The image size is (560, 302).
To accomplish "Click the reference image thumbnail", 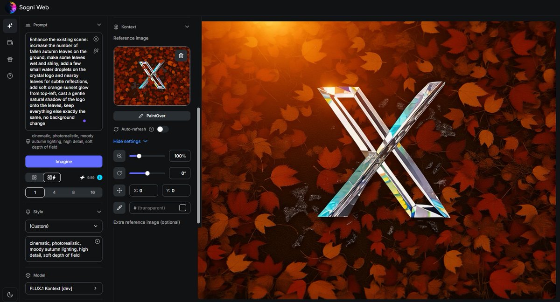I will 152,76.
